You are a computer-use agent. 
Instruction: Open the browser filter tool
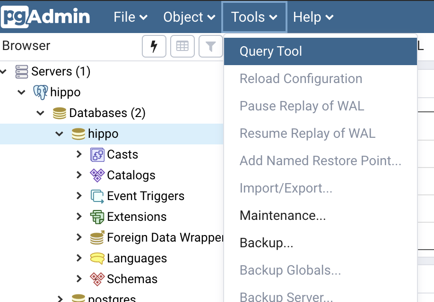[210, 46]
